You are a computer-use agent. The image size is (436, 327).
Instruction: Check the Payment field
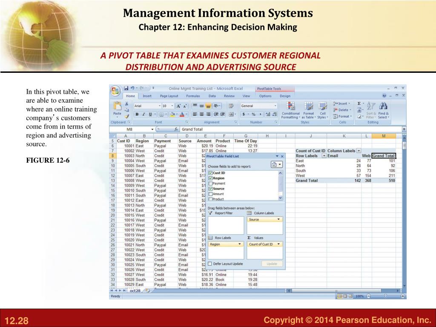coord(210,184)
